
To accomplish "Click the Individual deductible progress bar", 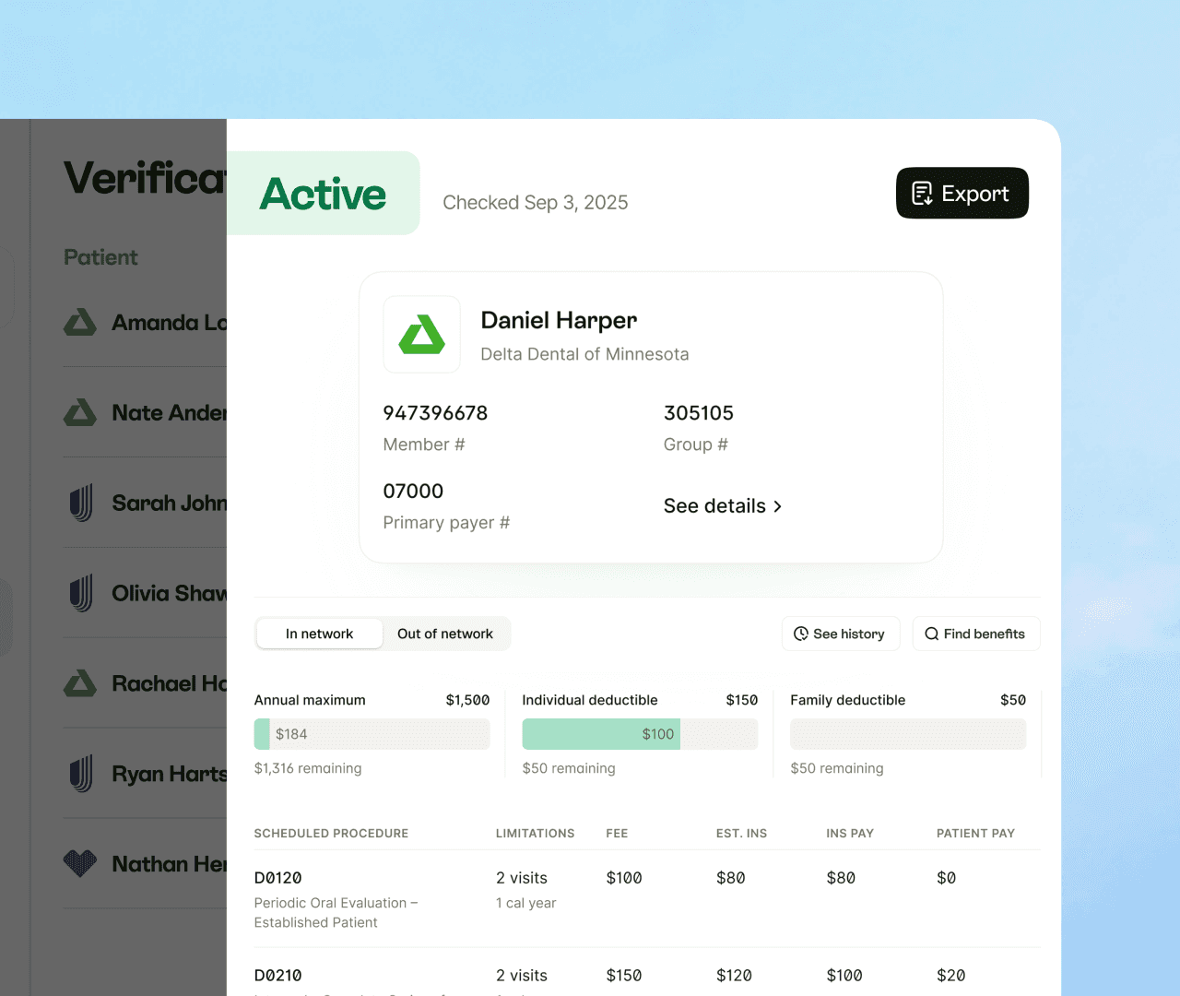I will pyautogui.click(x=640, y=734).
